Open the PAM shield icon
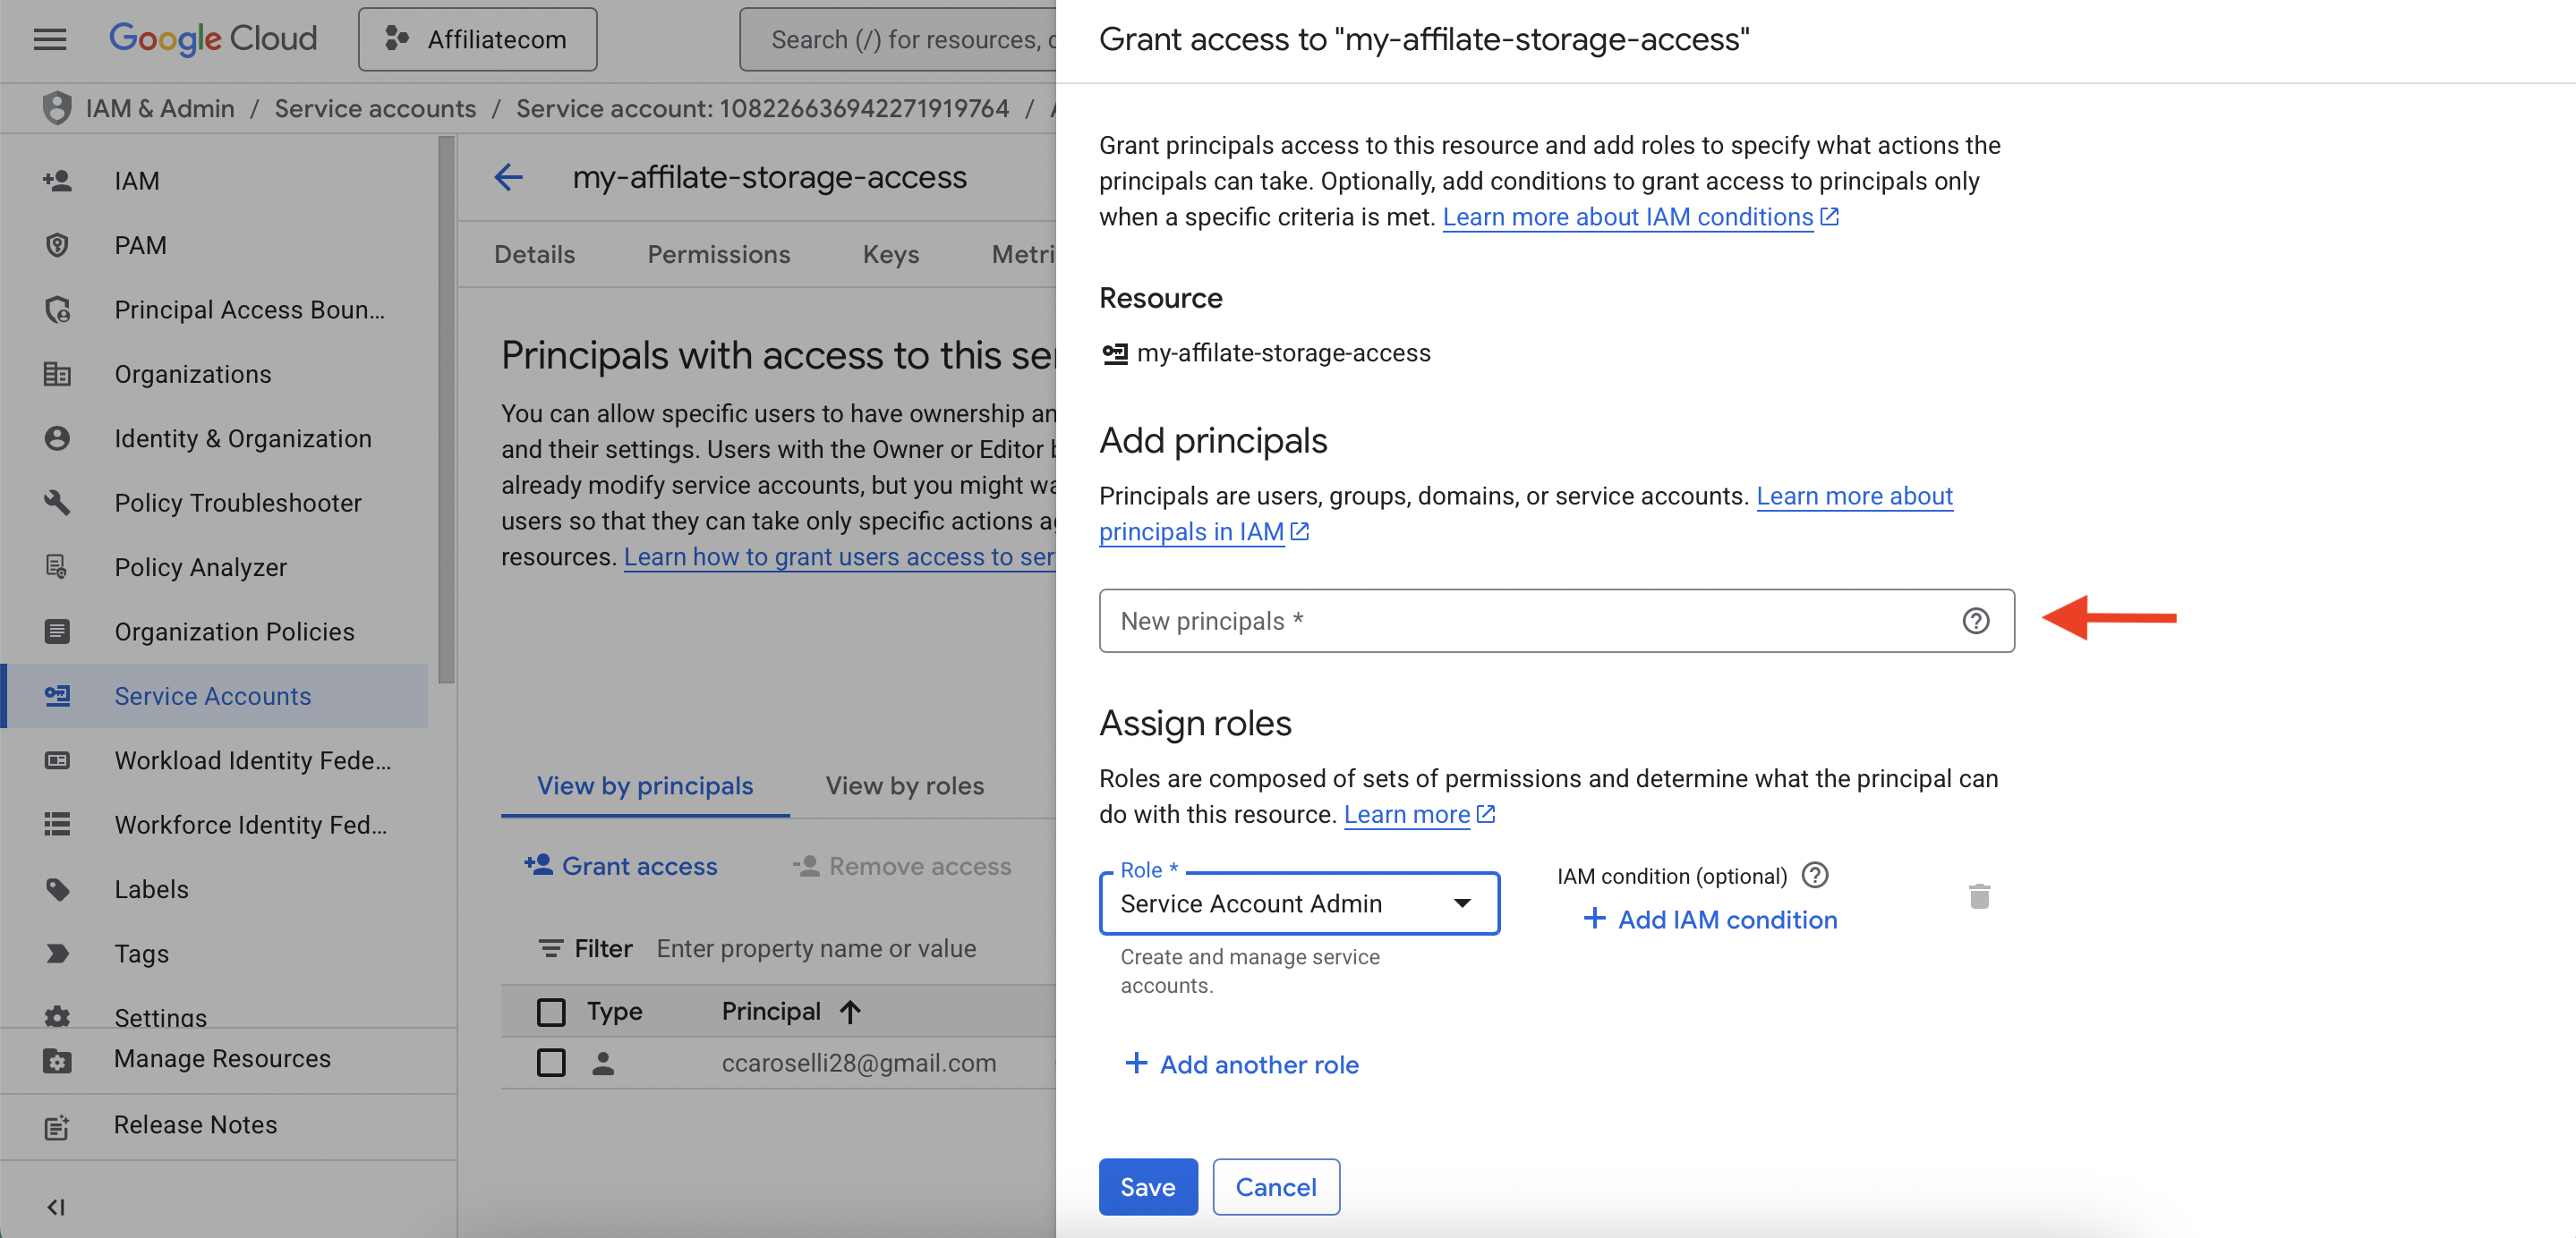Screen dimensions: 2576x1238 (57, 245)
